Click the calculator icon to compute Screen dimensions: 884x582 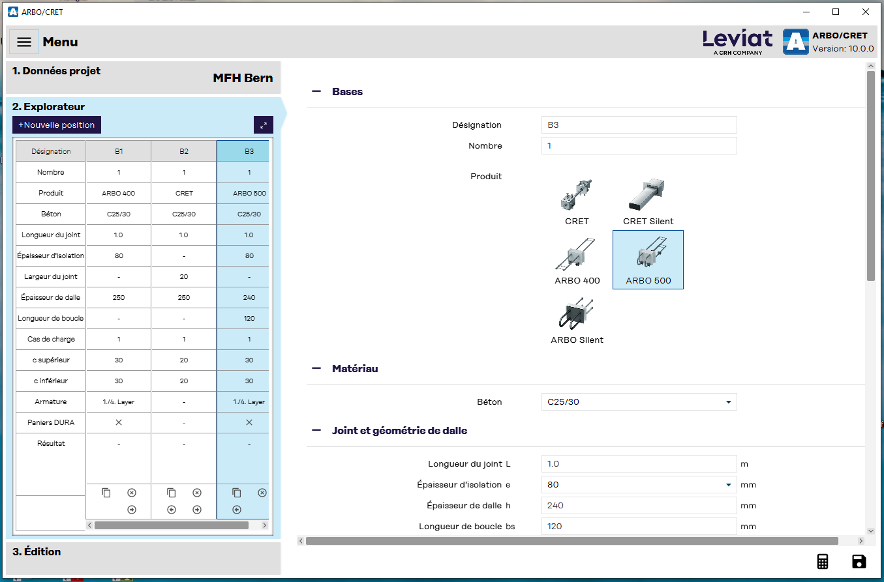tap(823, 562)
